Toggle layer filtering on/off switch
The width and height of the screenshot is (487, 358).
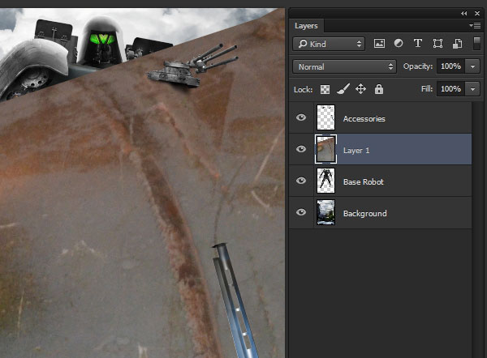476,43
